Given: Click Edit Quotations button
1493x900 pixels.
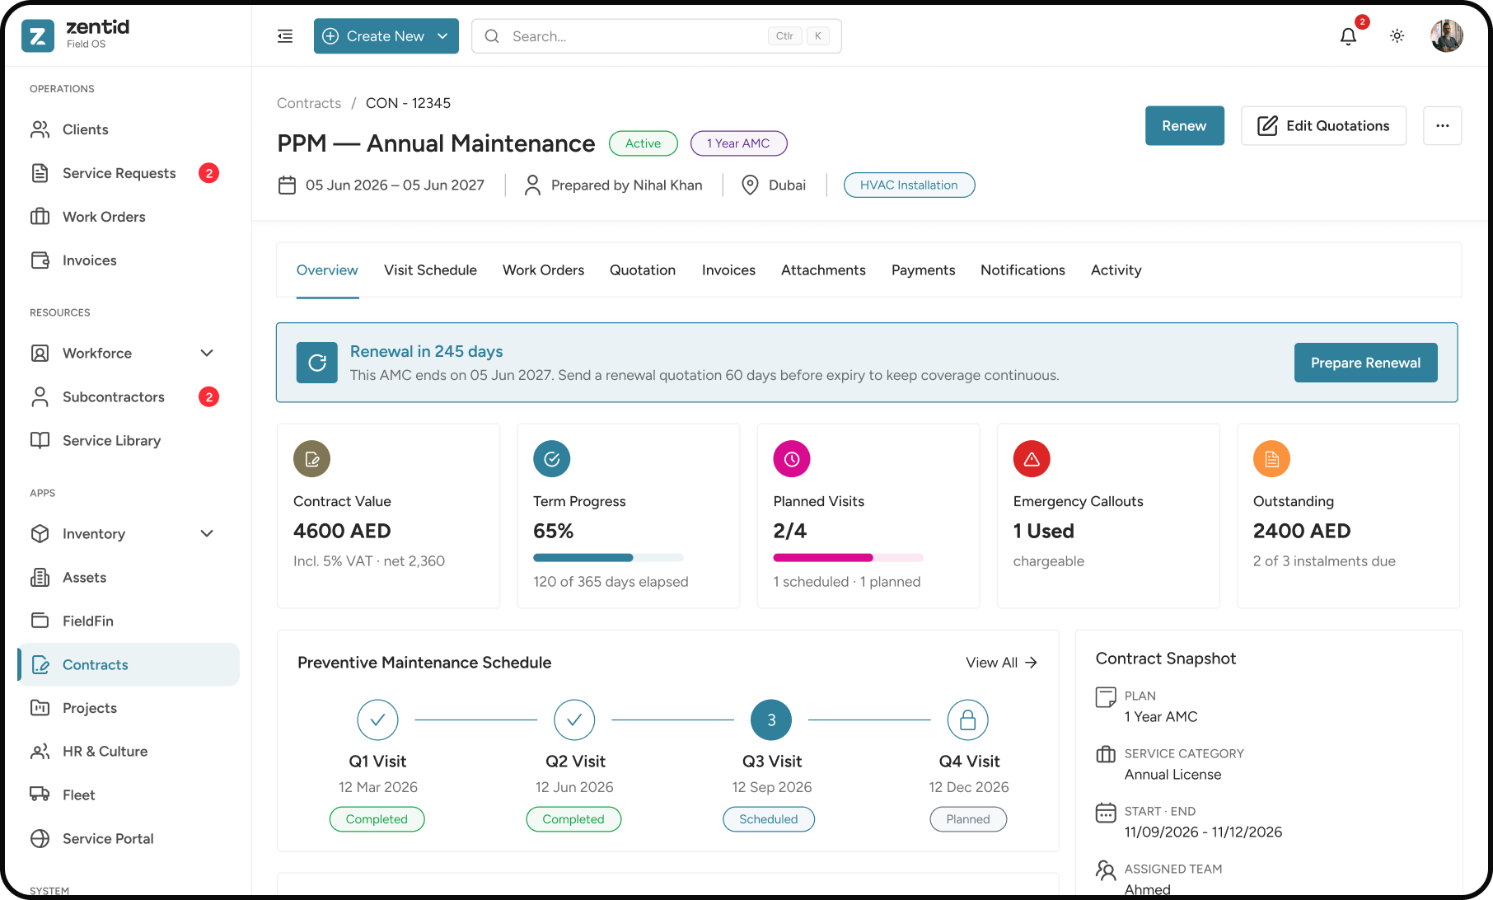Looking at the screenshot, I should [1323, 126].
